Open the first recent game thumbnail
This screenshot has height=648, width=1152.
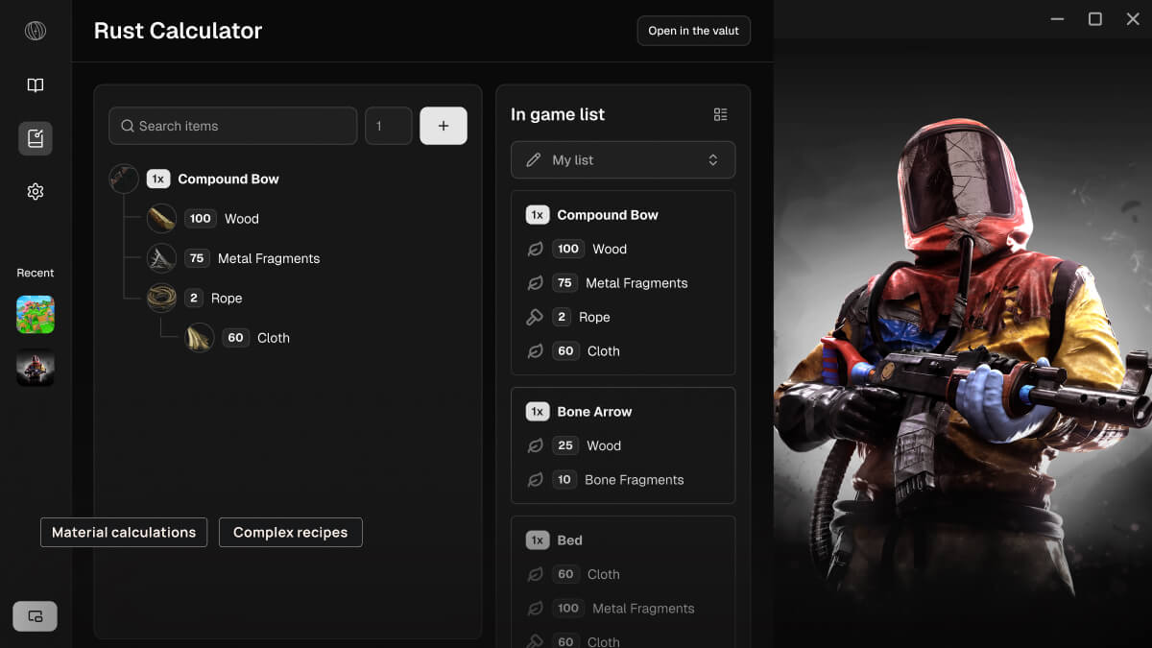point(36,315)
